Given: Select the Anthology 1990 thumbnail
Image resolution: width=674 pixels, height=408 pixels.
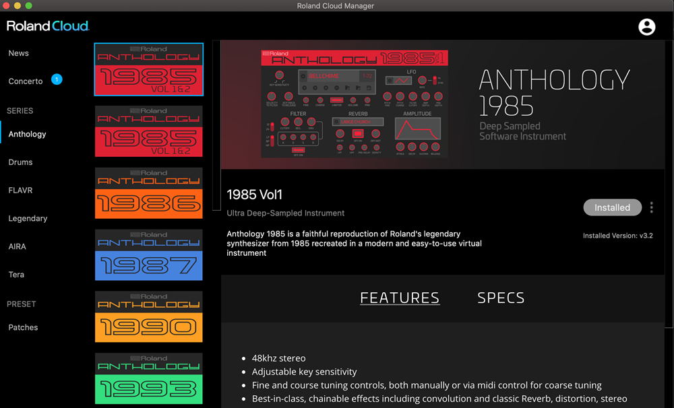Looking at the screenshot, I should (x=149, y=316).
